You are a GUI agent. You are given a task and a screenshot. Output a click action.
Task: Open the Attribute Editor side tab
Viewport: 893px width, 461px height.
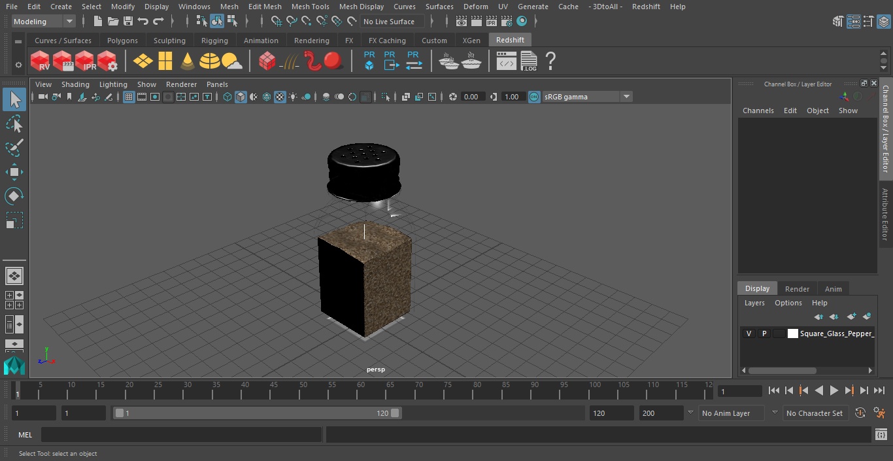point(886,214)
